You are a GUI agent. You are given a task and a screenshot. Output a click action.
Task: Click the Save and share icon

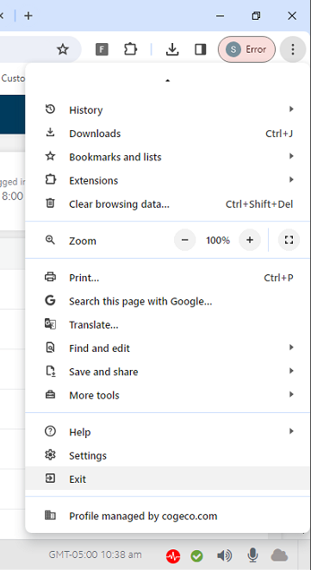click(50, 371)
